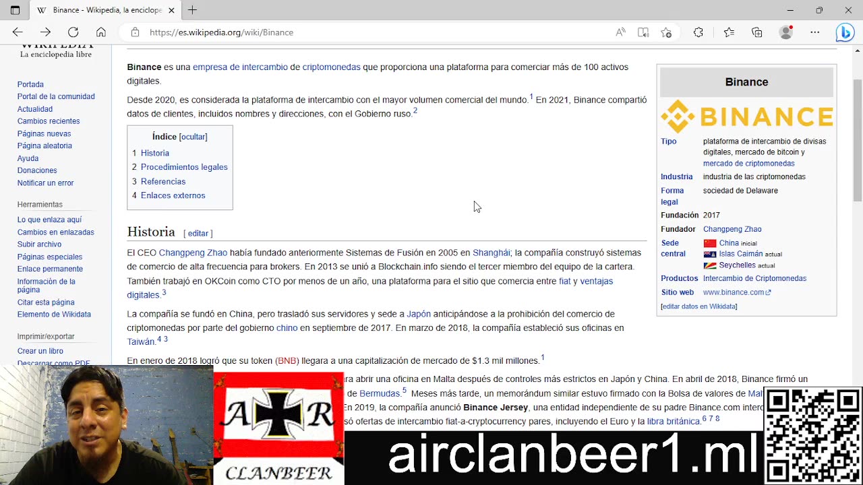Open Lo que enlaza aquí link
This screenshot has height=485, width=863.
pos(49,220)
